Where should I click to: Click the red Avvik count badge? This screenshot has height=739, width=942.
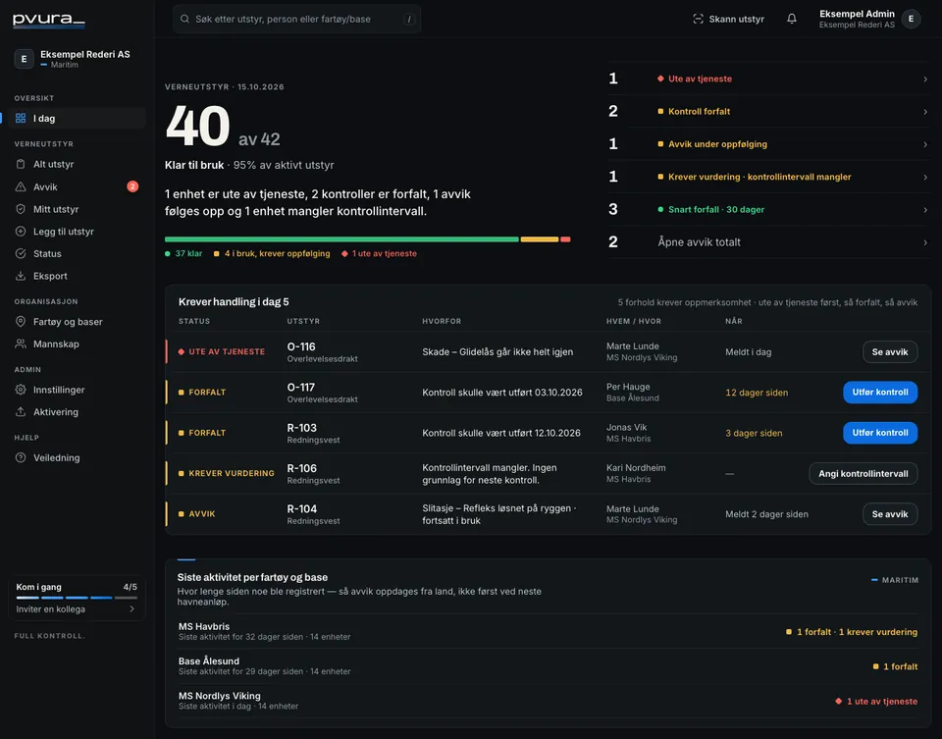pos(132,186)
